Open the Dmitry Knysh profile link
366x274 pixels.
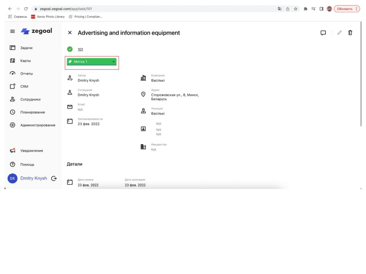click(x=34, y=178)
